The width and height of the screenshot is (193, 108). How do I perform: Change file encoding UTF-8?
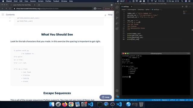[x=172, y=100]
